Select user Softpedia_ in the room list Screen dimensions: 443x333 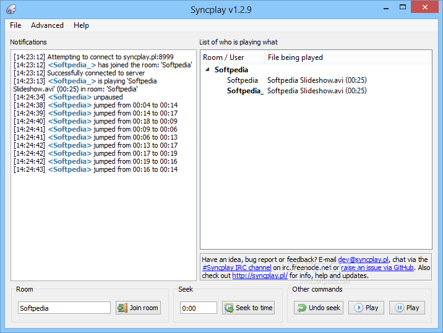245,91
